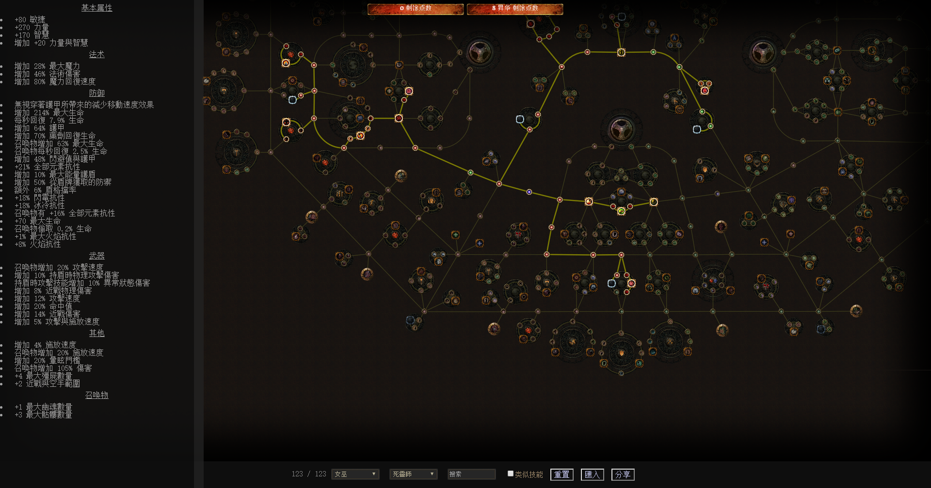Click '+1 最大幽魂數量' stat

click(43, 407)
